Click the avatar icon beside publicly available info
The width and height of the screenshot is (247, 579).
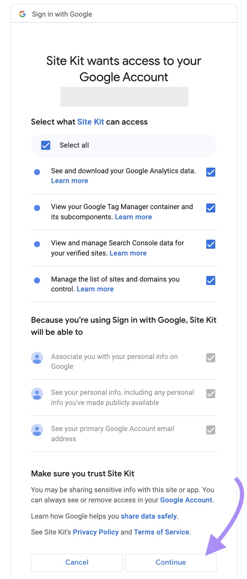click(37, 394)
